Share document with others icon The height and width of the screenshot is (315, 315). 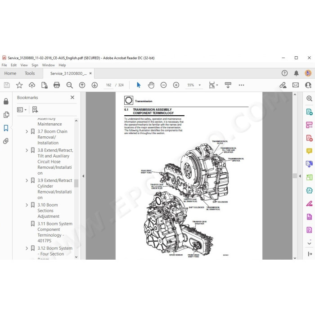(x=308, y=85)
